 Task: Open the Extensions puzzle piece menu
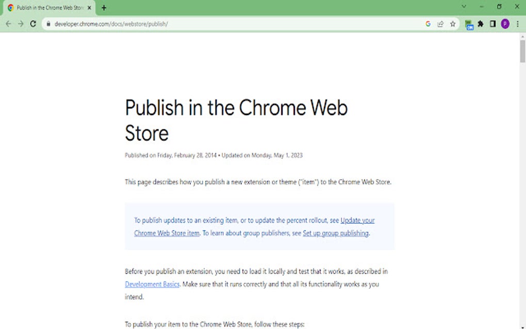tap(481, 24)
